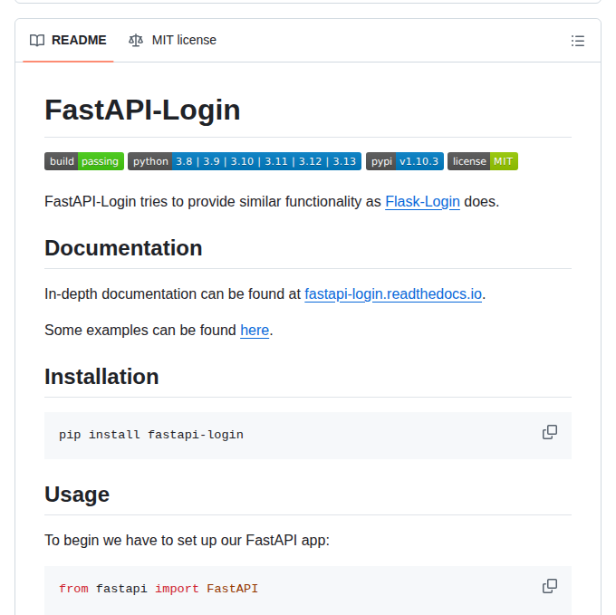The image size is (616, 615).
Task: Open the MIT license tab
Action: [172, 40]
